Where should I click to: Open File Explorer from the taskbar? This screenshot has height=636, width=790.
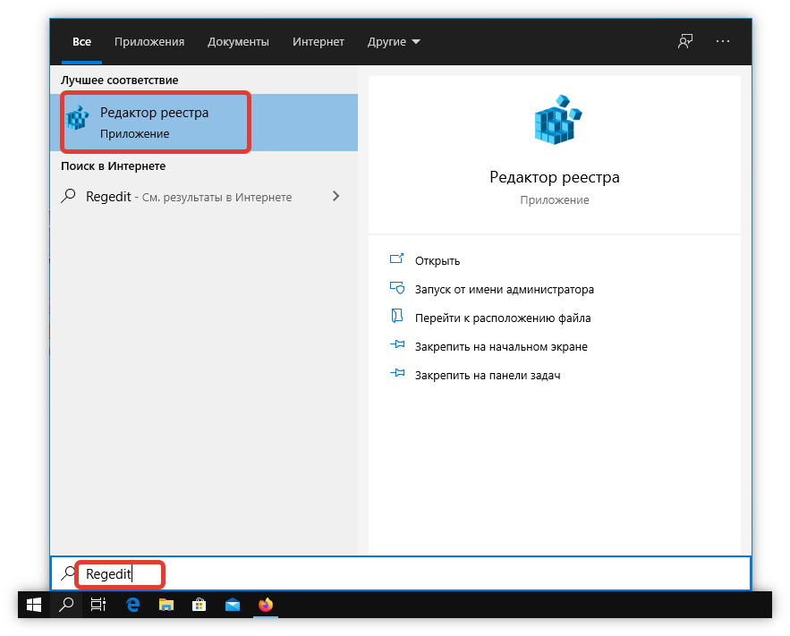pos(166,605)
